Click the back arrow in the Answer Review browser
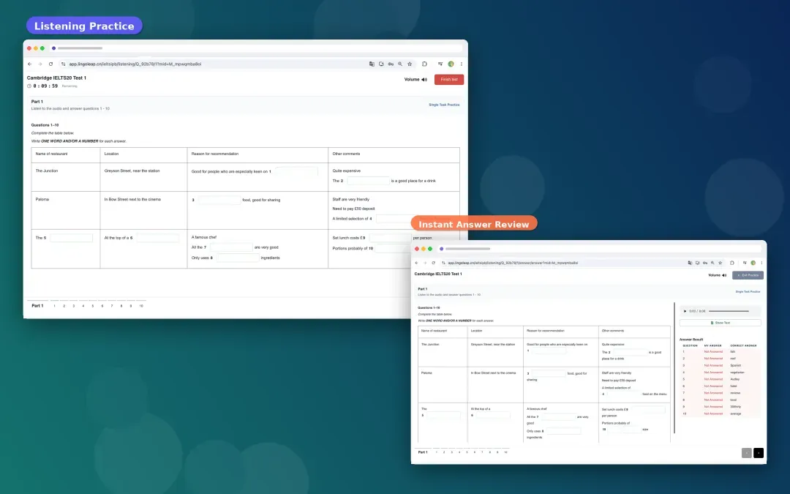Screen dimensions: 790x494 coord(416,263)
